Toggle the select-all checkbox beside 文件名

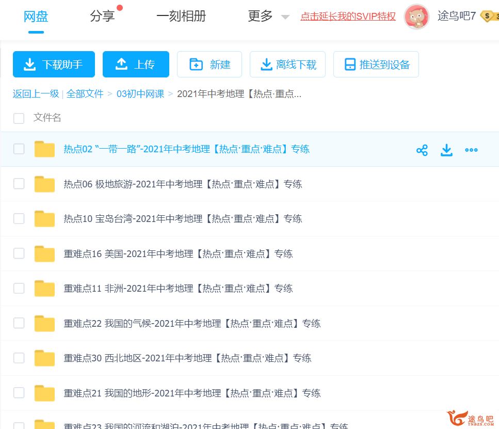click(19, 118)
